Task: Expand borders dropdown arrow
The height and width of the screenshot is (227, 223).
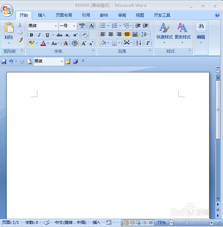Action: (119, 43)
